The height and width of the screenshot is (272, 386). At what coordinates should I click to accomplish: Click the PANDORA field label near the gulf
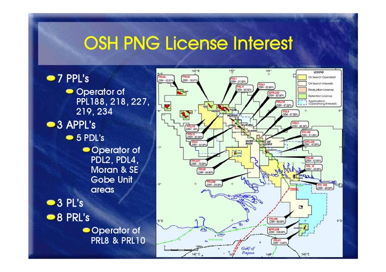[298, 228]
